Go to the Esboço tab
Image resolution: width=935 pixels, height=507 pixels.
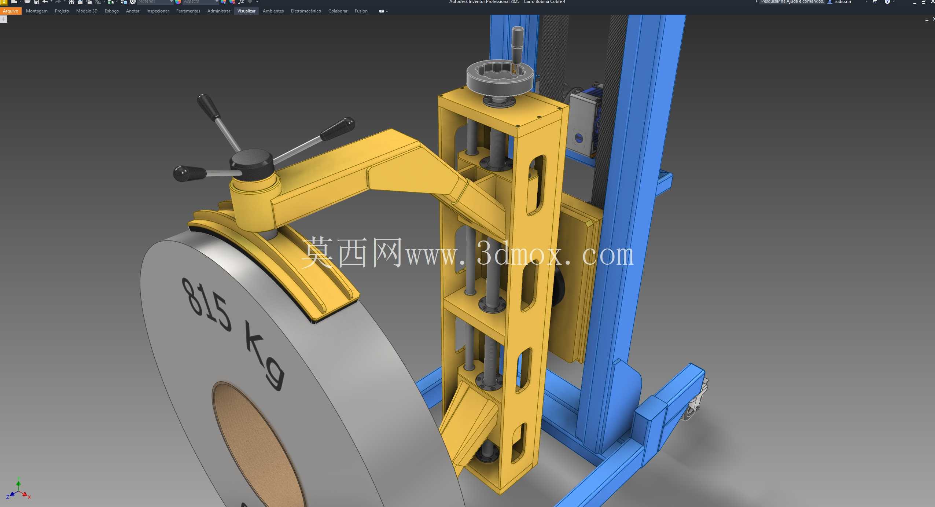click(112, 11)
